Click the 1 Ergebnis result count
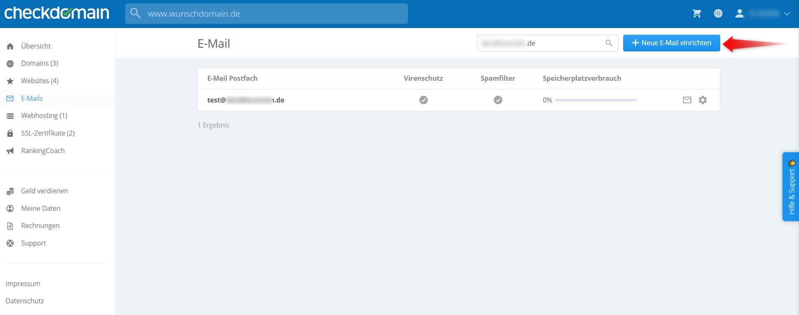 coord(214,125)
